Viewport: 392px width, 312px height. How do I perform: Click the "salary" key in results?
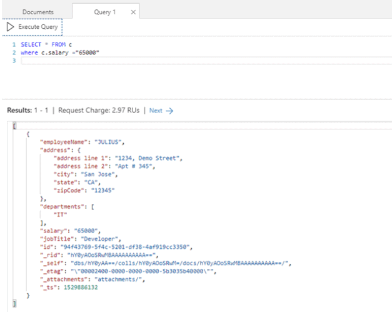click(54, 231)
